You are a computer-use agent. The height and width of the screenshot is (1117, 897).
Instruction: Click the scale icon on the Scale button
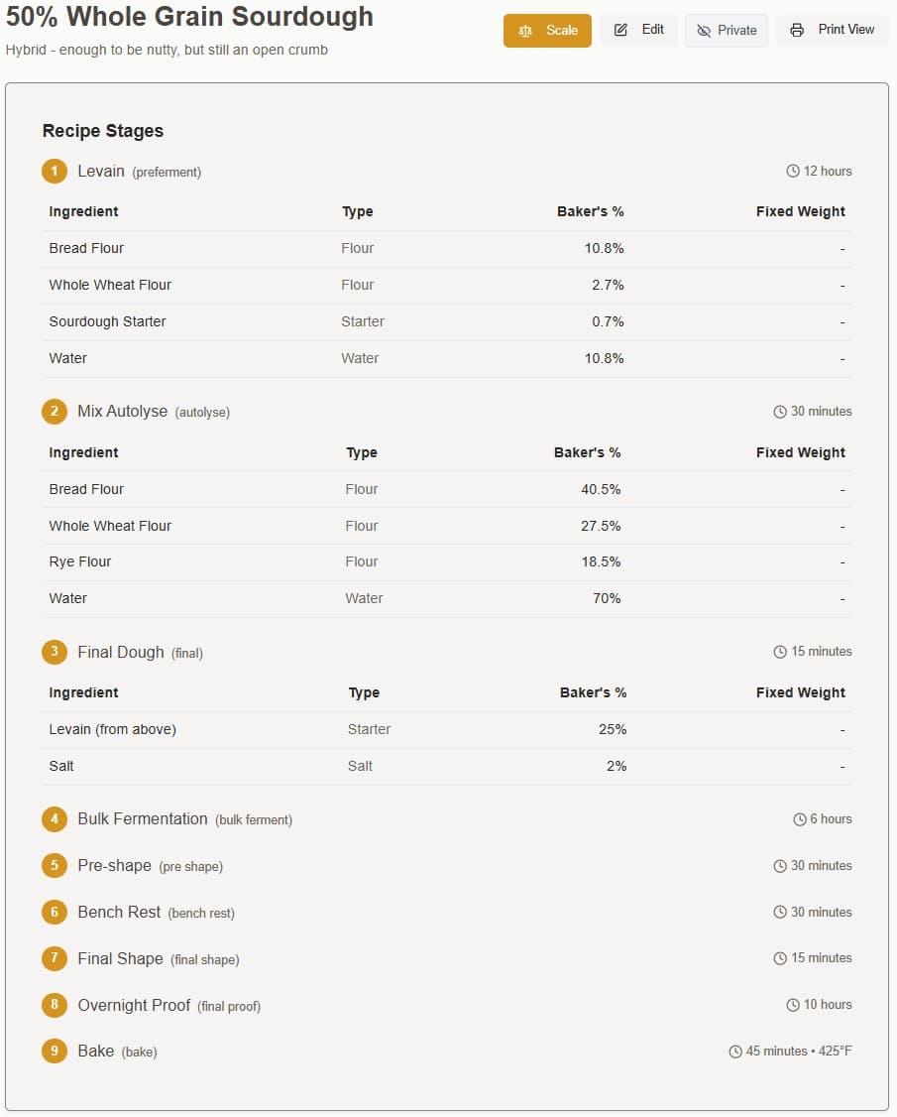click(524, 30)
